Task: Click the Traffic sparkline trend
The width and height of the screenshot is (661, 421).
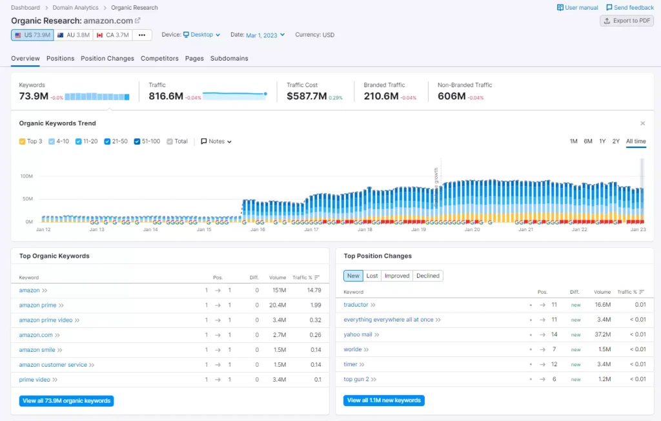Action: click(x=235, y=96)
